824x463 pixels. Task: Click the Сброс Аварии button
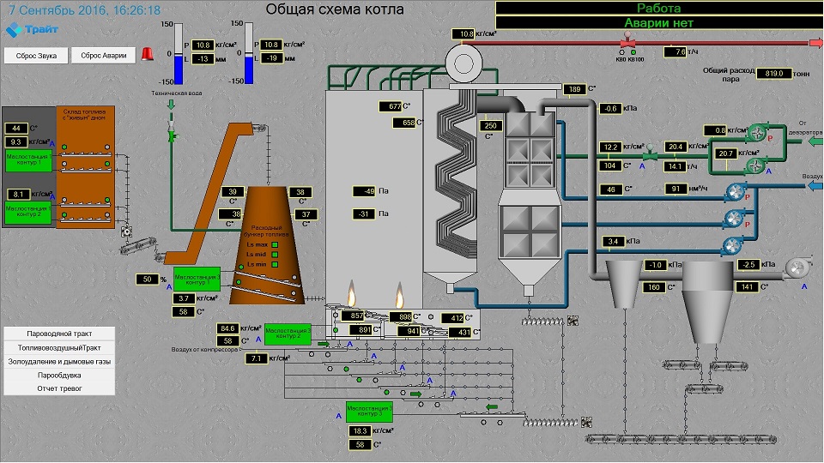click(104, 56)
